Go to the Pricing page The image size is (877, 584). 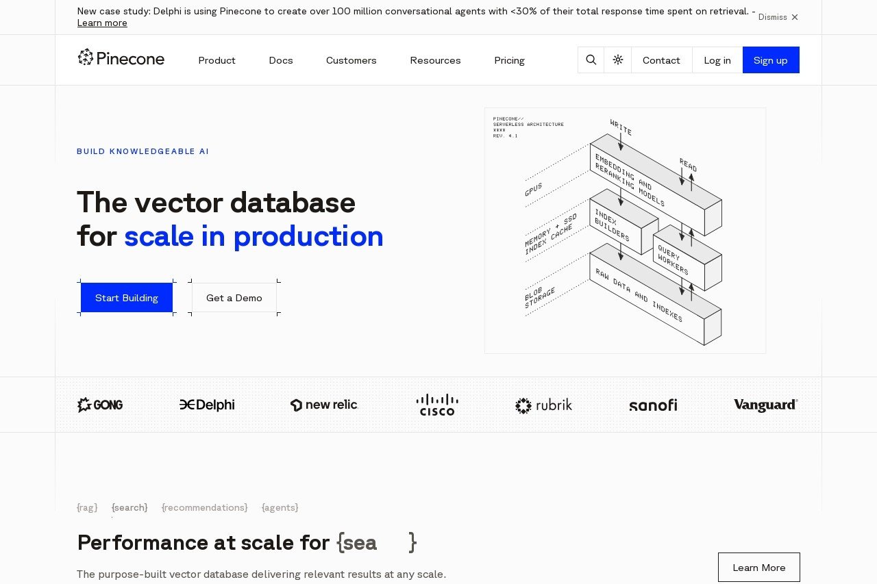(510, 60)
